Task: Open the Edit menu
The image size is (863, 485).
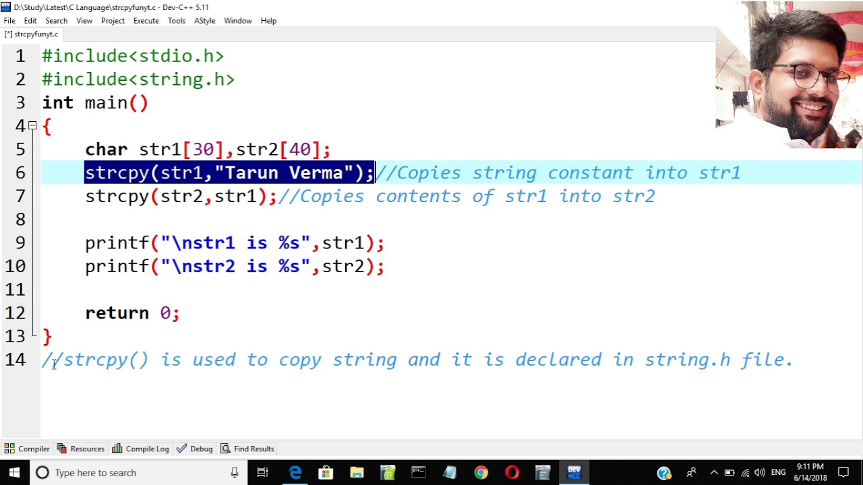Action: [x=30, y=21]
